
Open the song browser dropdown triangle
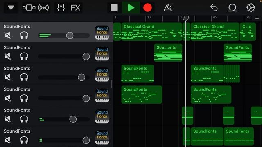click(x=11, y=8)
